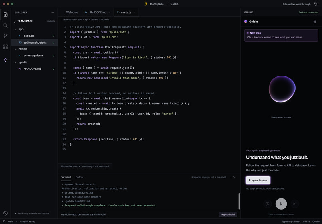Image resolution: width=322 pixels, height=224 pixels.
Task: Click the TS icon on route.ts tab
Action: coord(118,12)
